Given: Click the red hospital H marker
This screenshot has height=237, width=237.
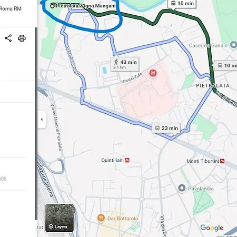Looking at the screenshot, I should [153, 73].
